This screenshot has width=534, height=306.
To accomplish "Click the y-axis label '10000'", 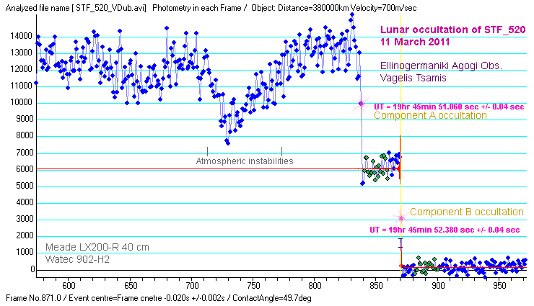I will click(x=21, y=102).
